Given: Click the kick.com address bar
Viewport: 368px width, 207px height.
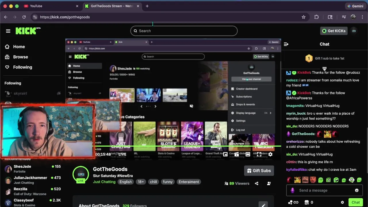Looking at the screenshot, I should (x=170, y=17).
